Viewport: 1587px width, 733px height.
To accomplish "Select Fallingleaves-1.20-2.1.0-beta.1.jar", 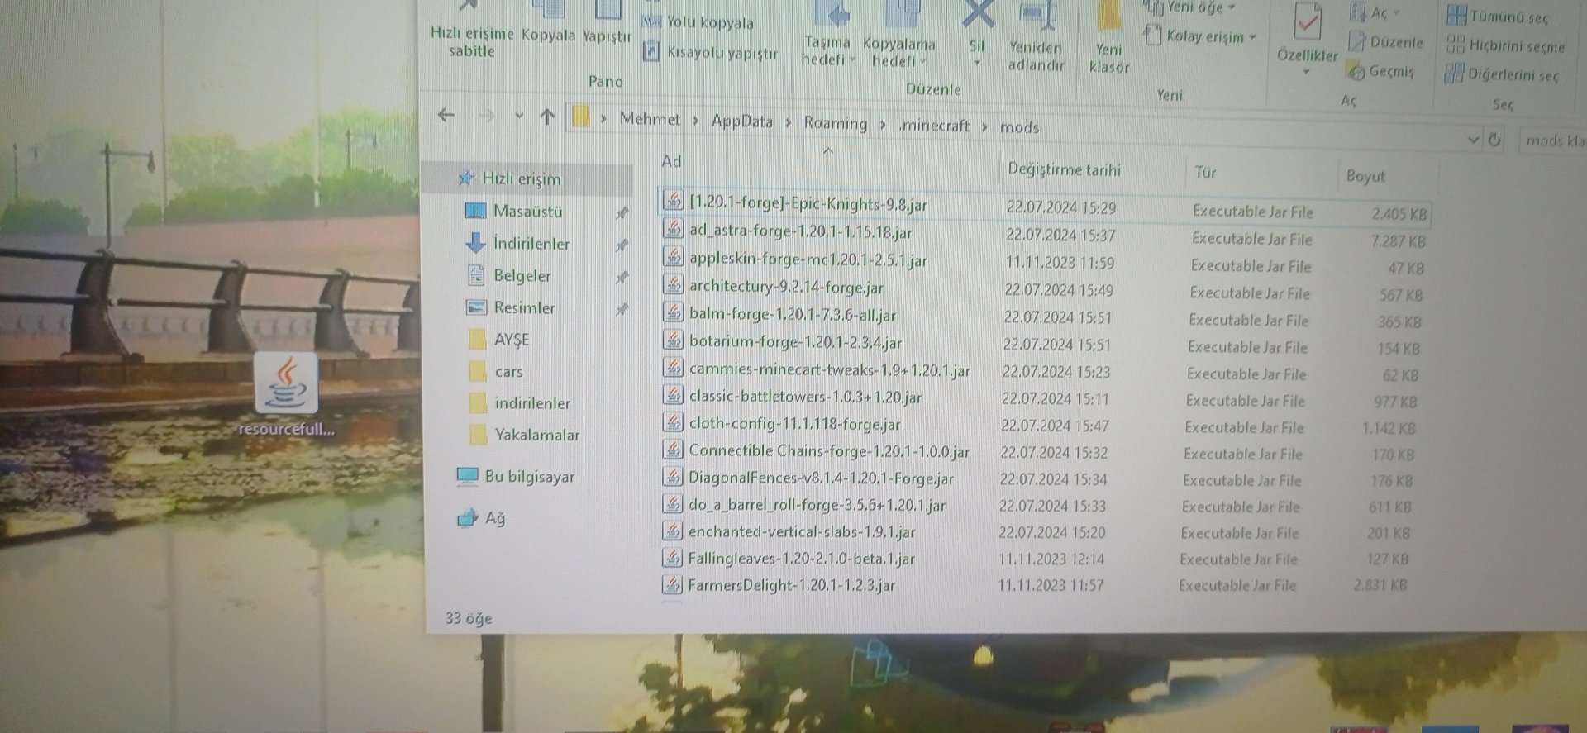I will 801,559.
